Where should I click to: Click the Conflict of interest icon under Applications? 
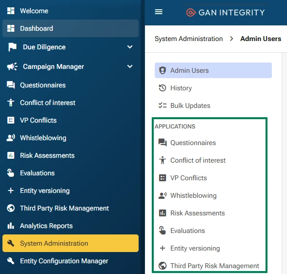[x=163, y=160]
